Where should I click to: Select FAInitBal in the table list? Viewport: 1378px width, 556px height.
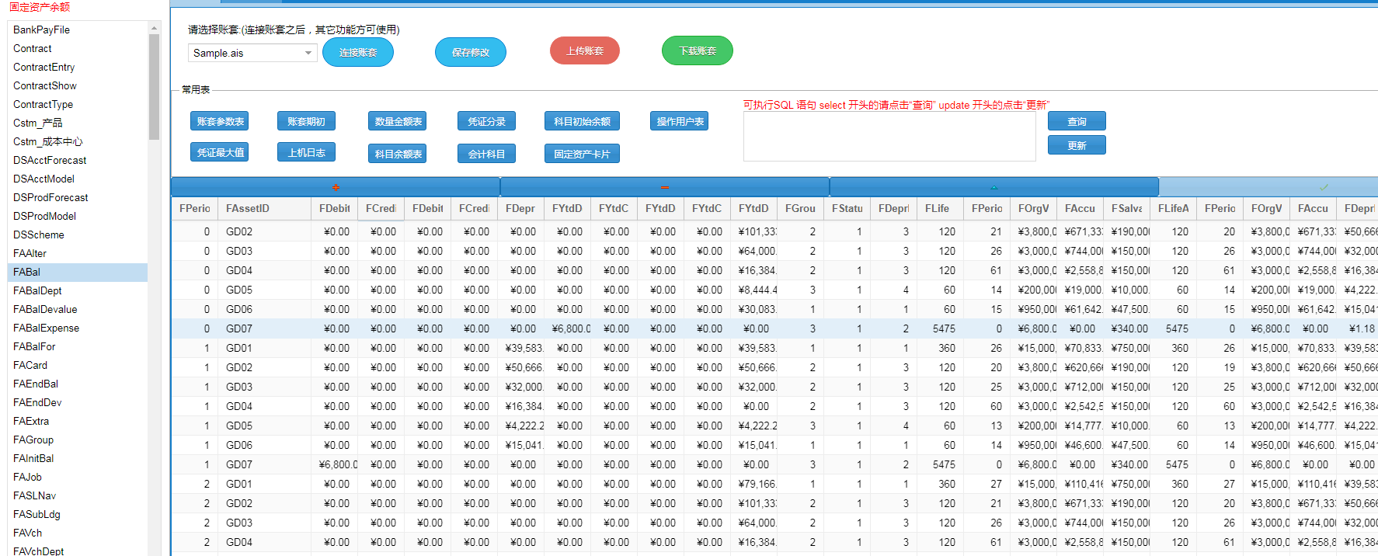click(x=78, y=458)
